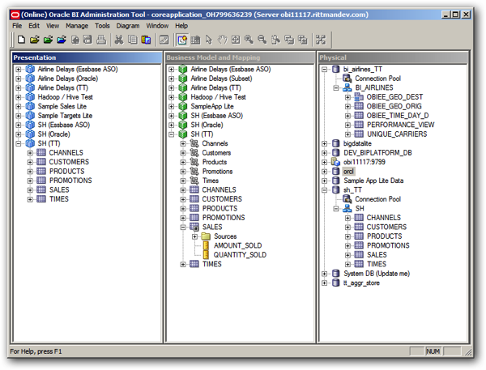Collapse bi_airlines_TT in Physical pane

coord(324,69)
